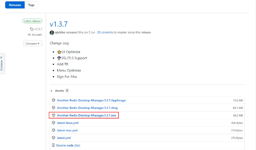Open the 28 commits link
256x150 pixels.
tap(105, 32)
